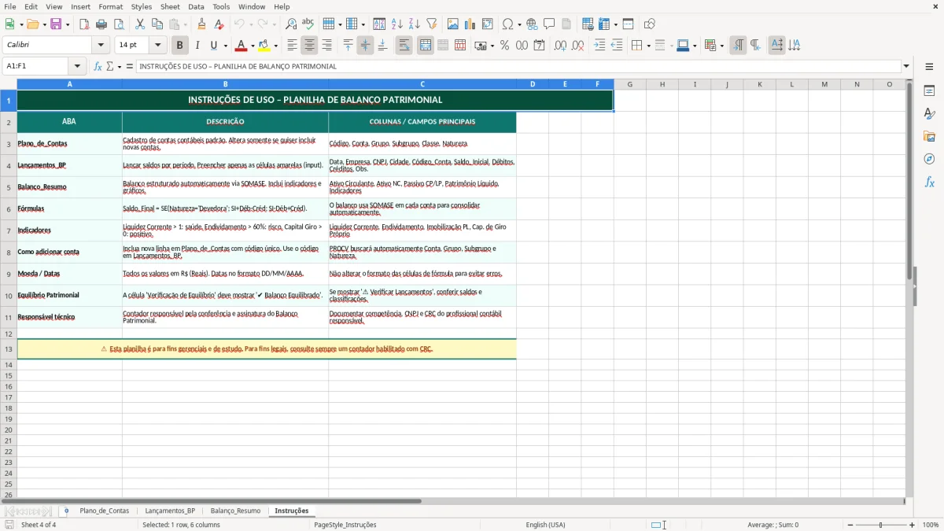Toggle merge and center cells
Screen dimensions: 944x531
(426, 46)
